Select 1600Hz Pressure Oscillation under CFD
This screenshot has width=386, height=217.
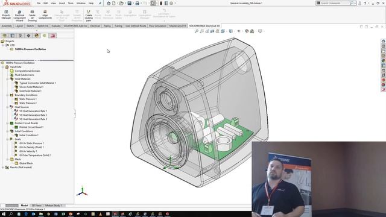(x=30, y=49)
